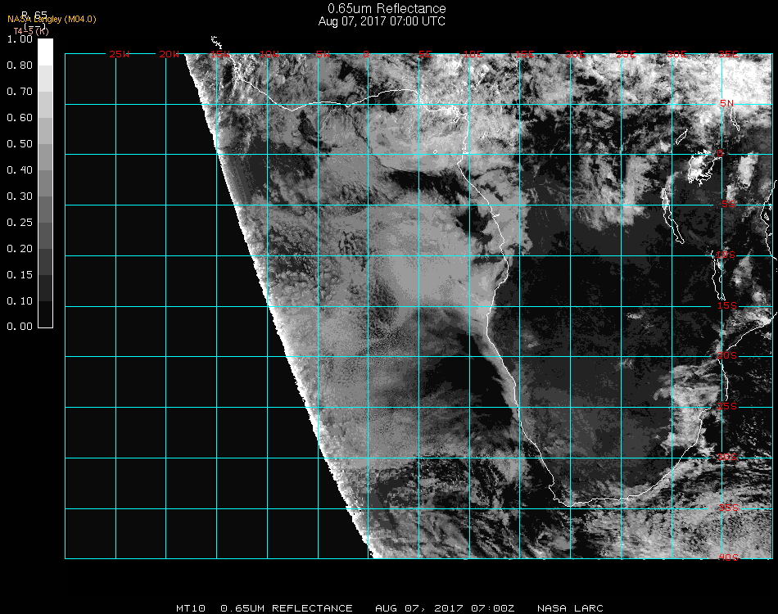
Task: Click the footer 'NASA LARC' text
Action: (x=570, y=608)
